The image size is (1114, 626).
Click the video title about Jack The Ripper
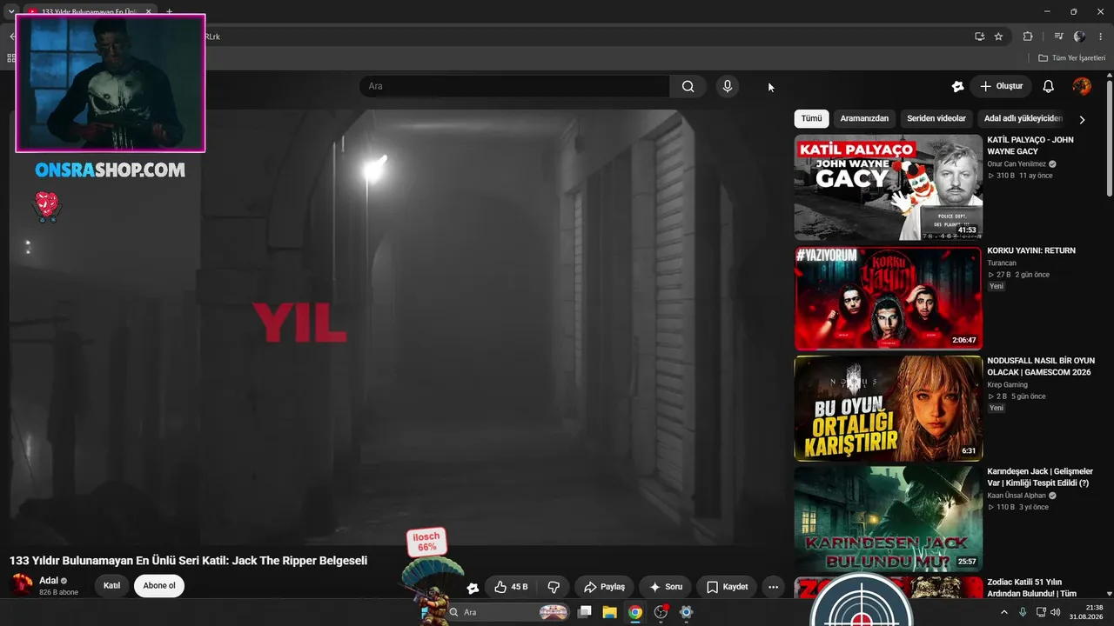tap(188, 561)
